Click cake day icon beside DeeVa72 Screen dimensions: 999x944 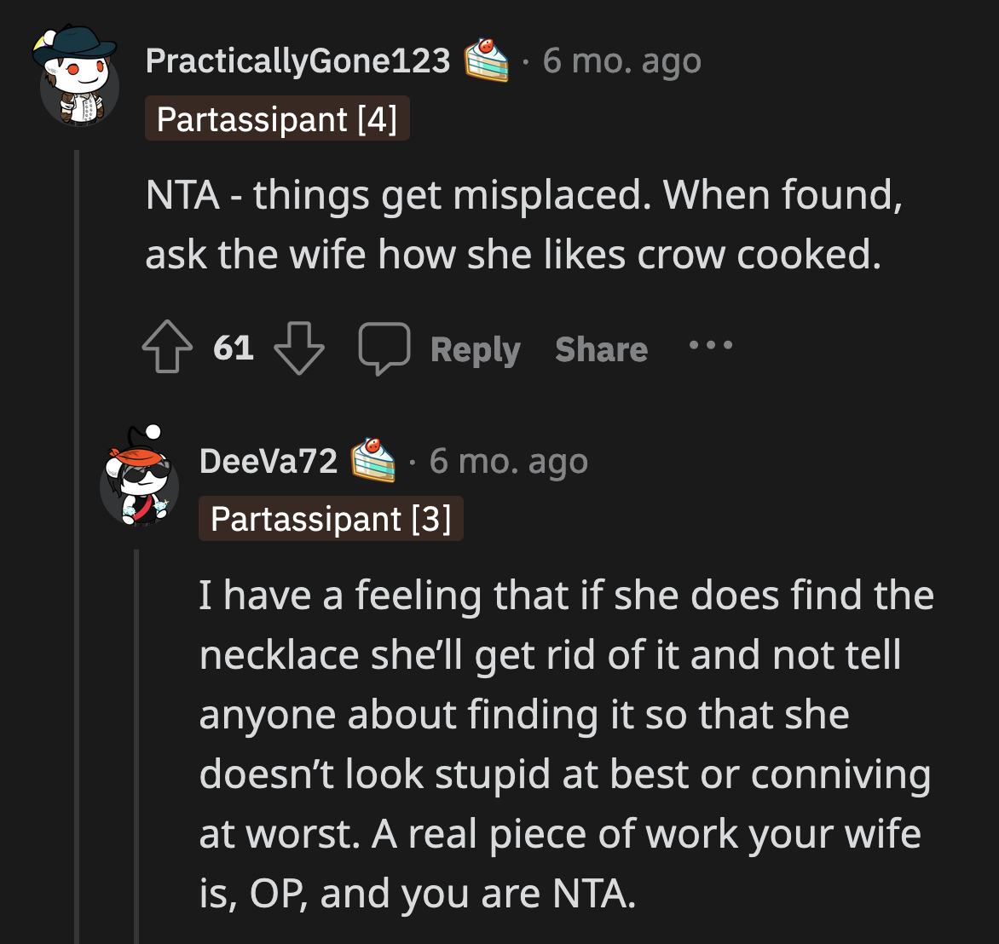(374, 461)
